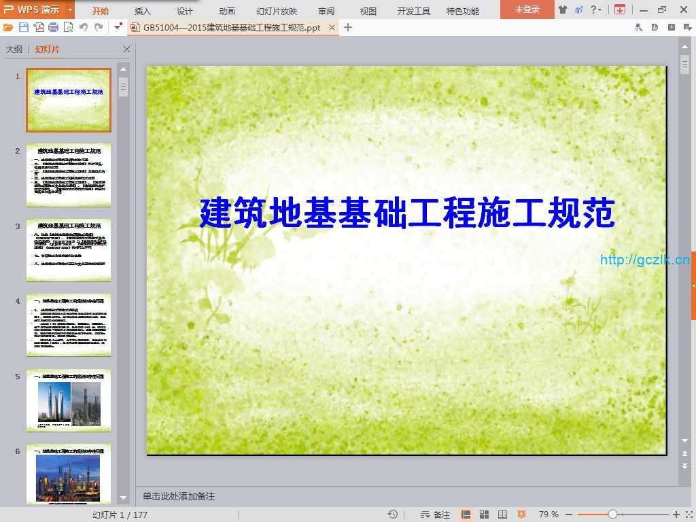The image size is (696, 522).
Task: Click the Open folder icon in quick toolbar
Action: coord(8,27)
